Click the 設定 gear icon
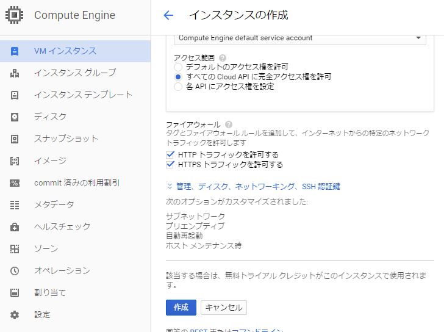 [15, 315]
